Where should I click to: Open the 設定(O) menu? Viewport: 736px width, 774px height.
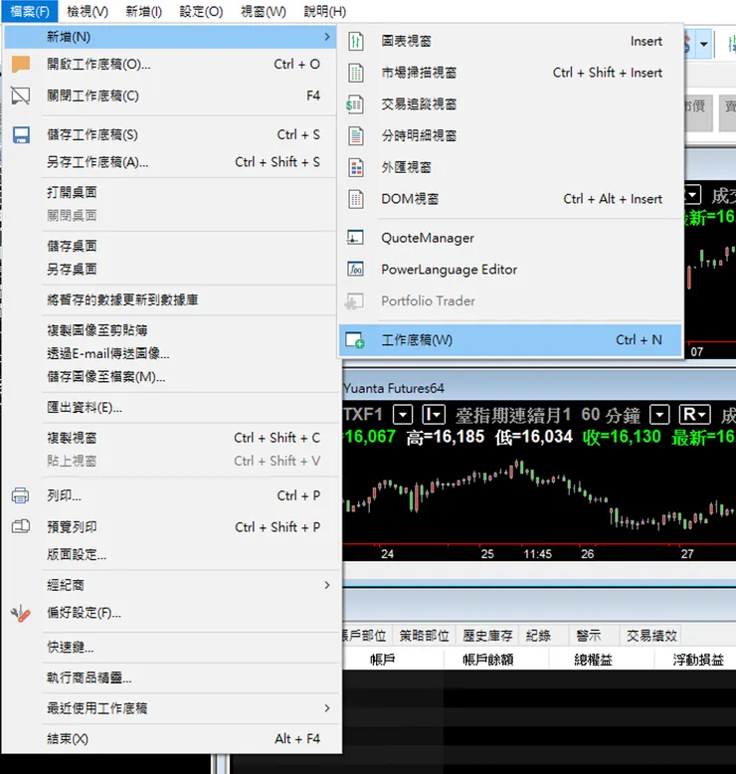(201, 11)
